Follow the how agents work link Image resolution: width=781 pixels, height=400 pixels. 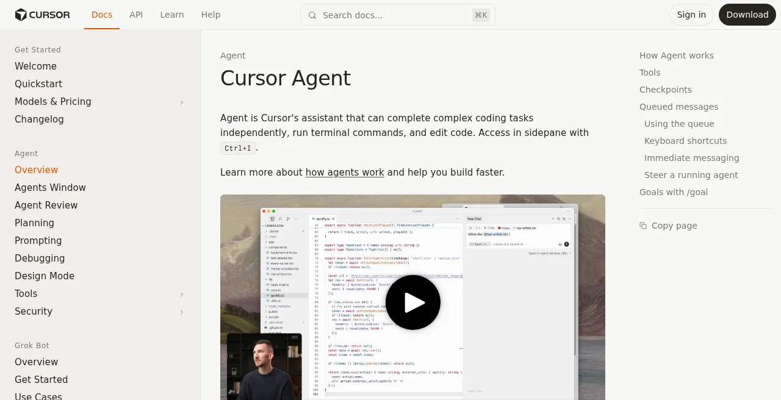[x=345, y=173]
